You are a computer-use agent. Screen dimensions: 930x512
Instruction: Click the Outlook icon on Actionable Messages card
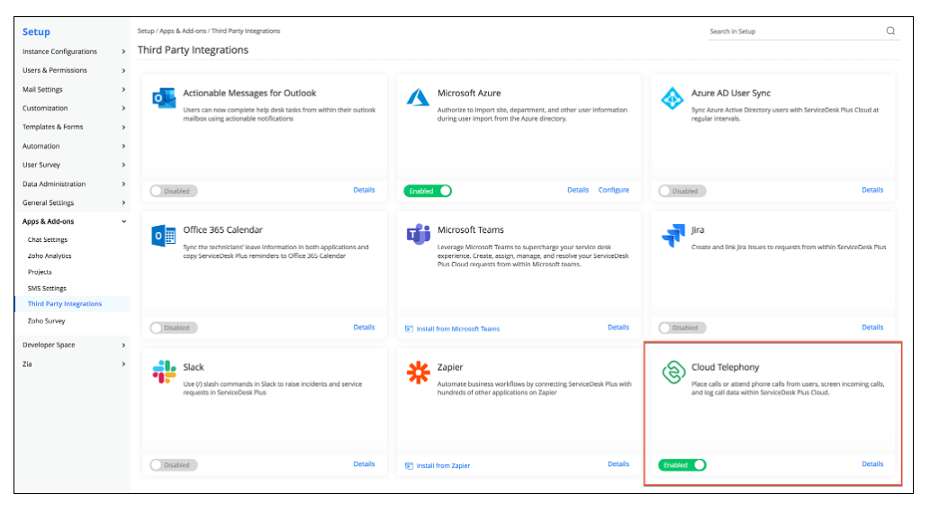pos(164,98)
